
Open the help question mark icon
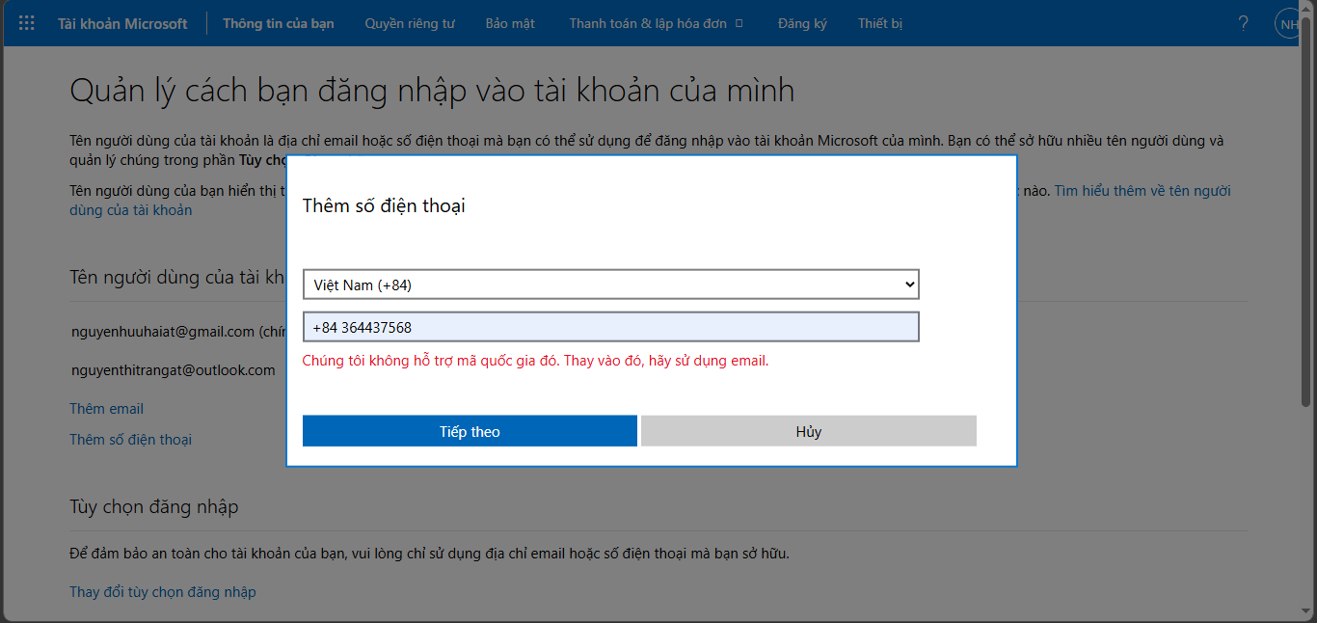click(x=1244, y=23)
